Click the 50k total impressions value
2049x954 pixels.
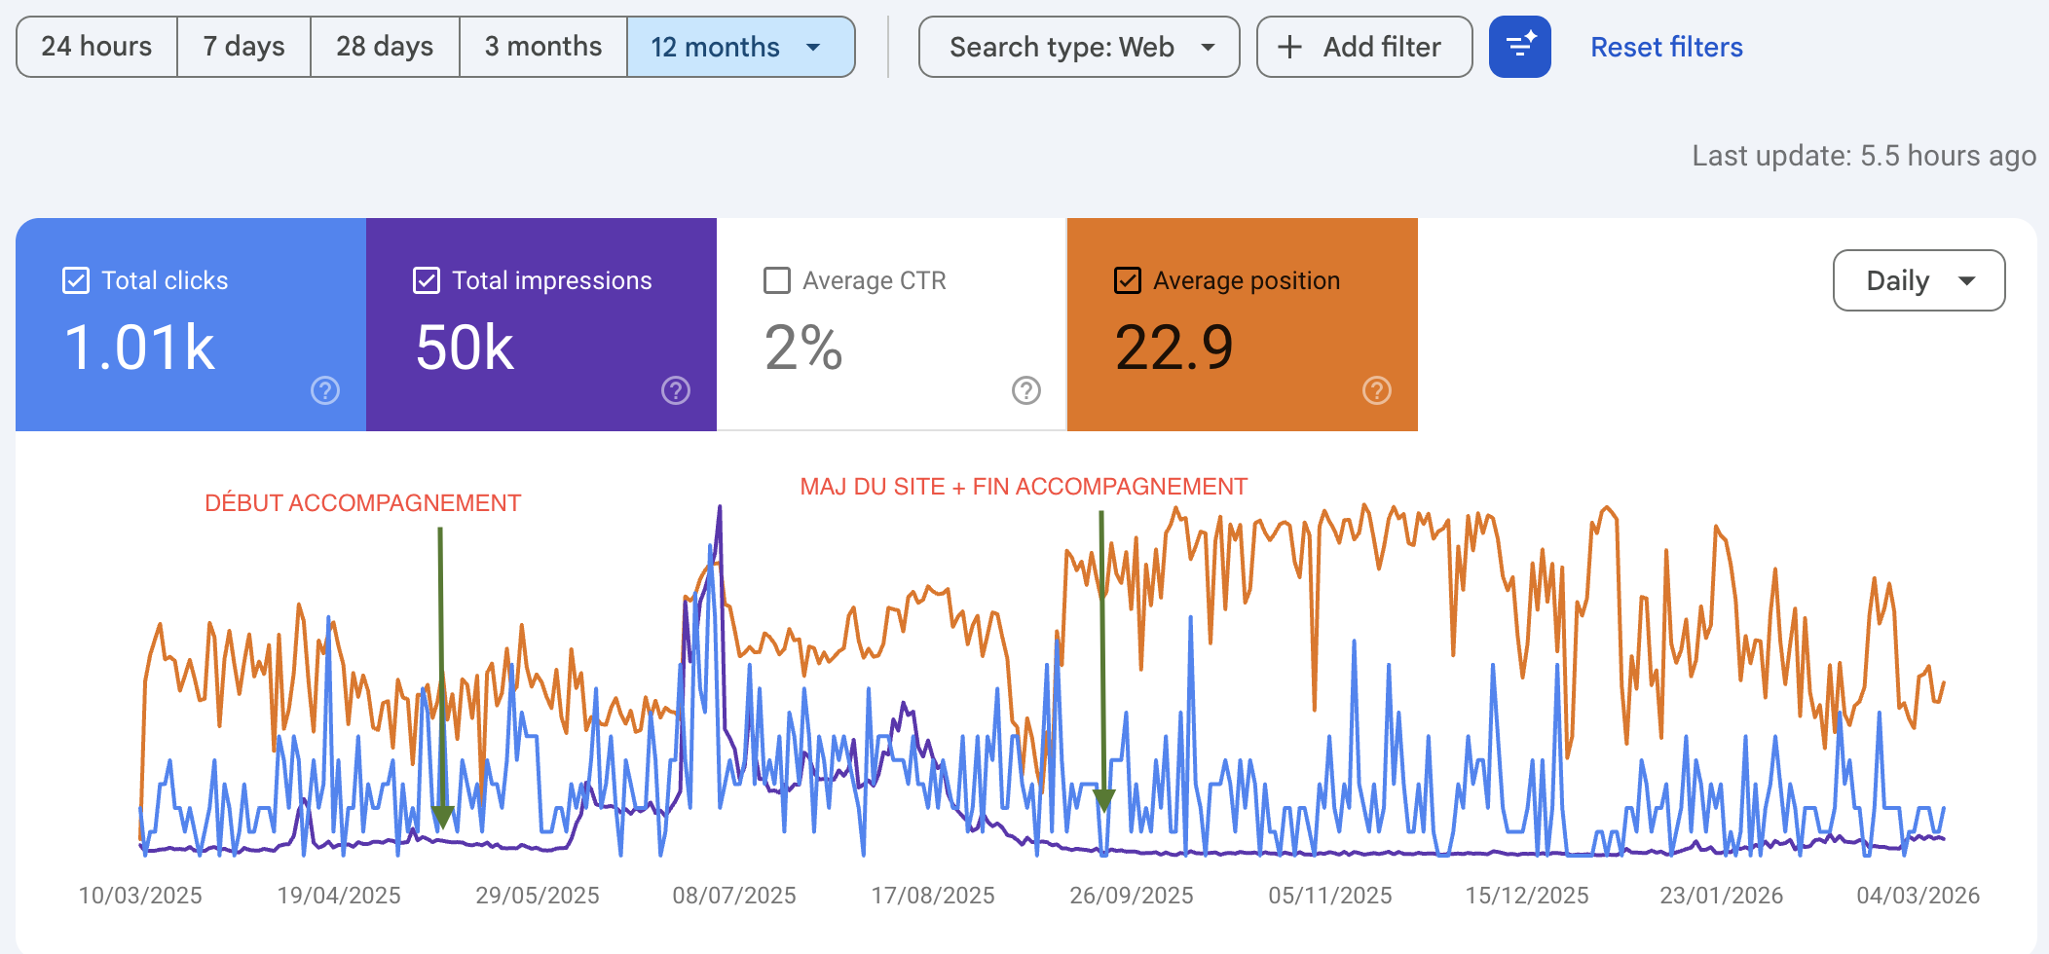point(465,348)
